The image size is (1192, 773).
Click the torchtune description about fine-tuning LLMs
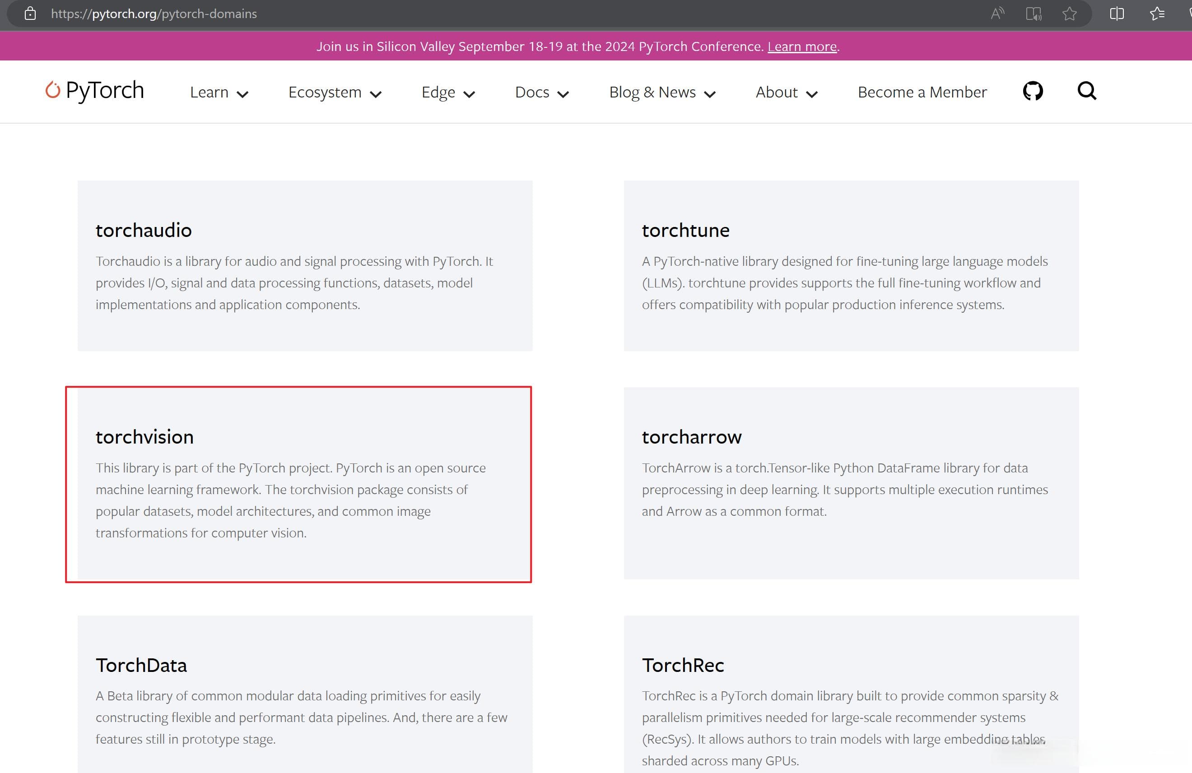click(x=845, y=283)
